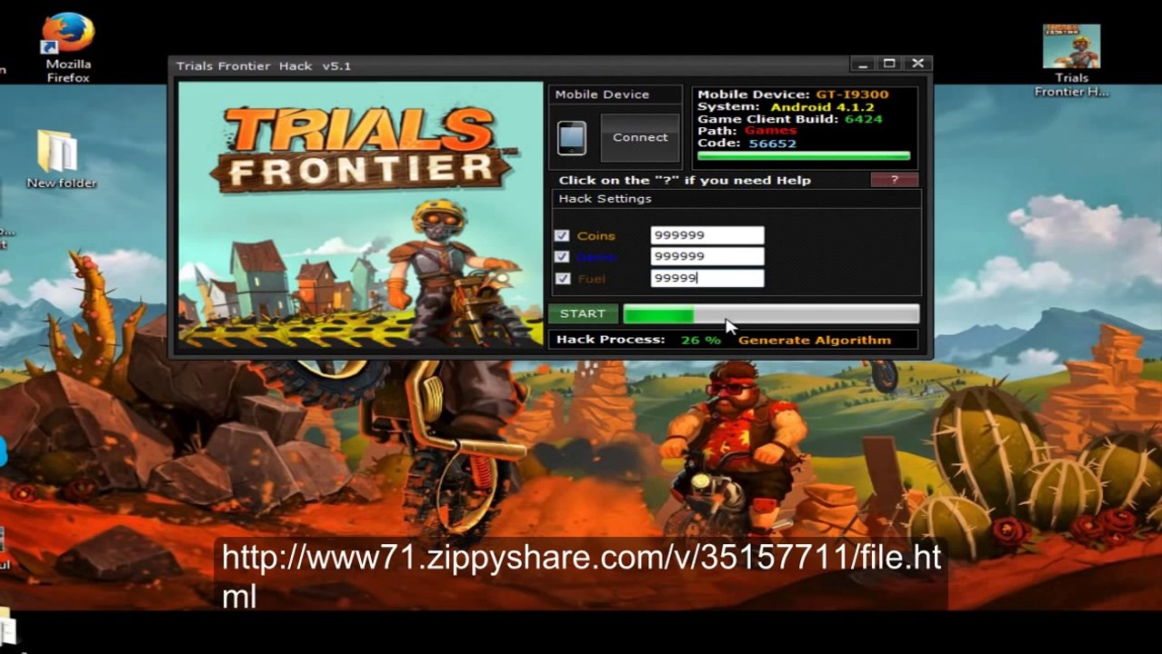The image size is (1162, 654).
Task: Click the "6424" game client build value
Action: (x=863, y=119)
